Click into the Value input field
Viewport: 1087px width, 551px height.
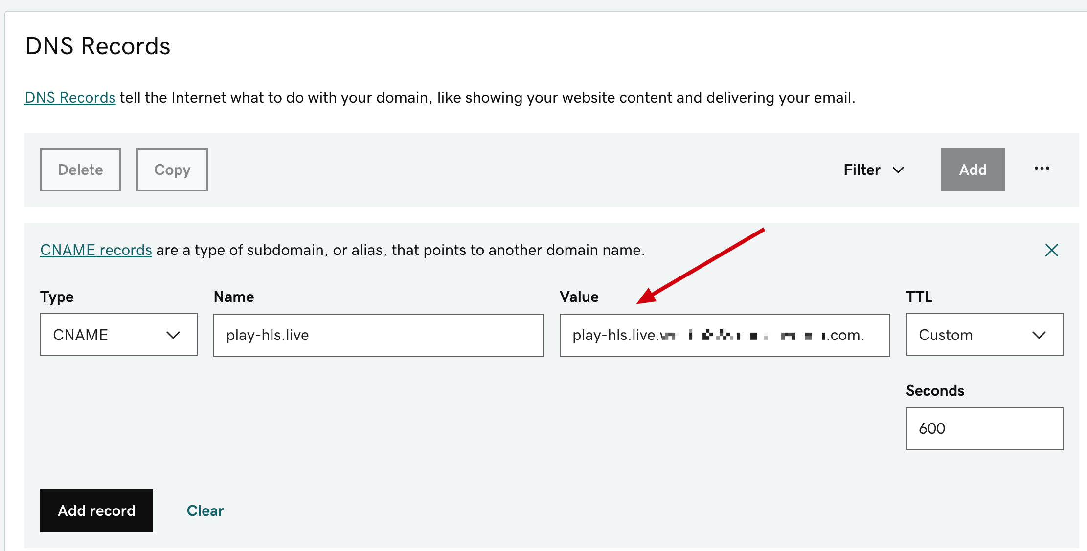click(724, 335)
